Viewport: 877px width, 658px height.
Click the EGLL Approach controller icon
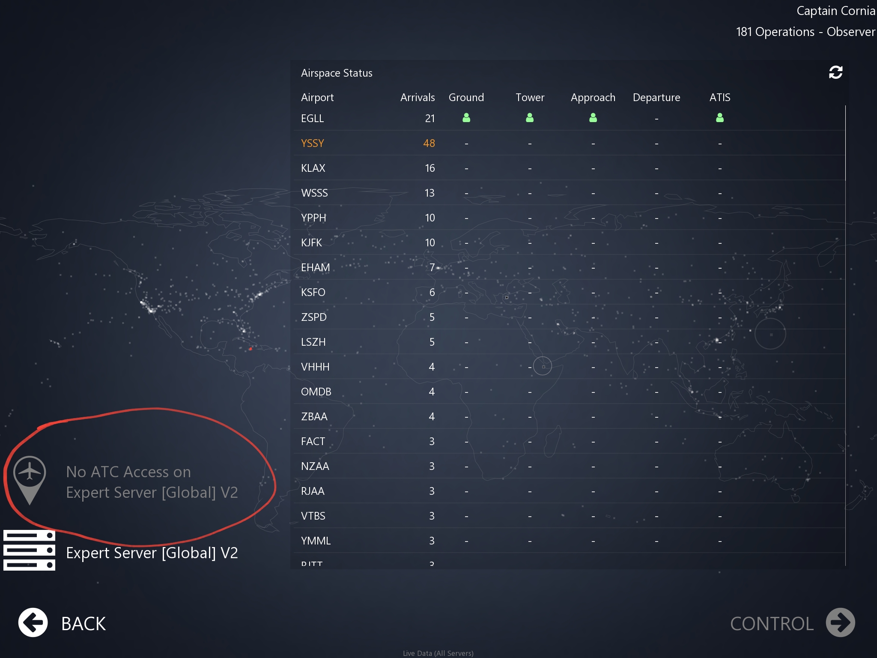pyautogui.click(x=593, y=118)
